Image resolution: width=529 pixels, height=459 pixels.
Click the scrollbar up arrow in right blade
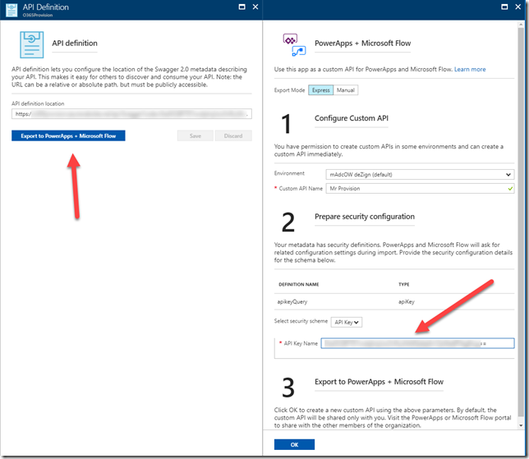point(521,24)
